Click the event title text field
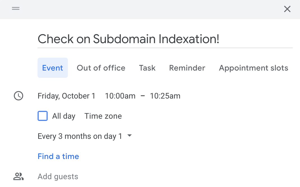 coord(165,39)
